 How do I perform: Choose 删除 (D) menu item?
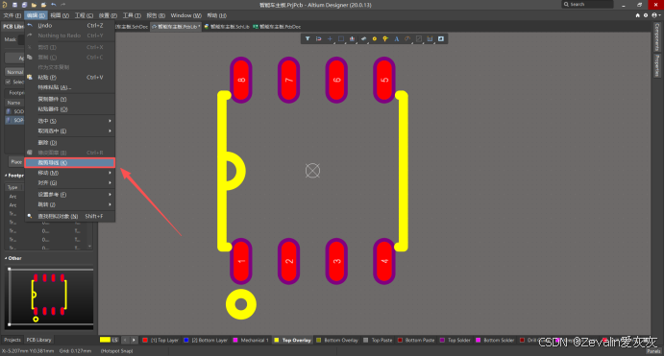(x=70, y=143)
